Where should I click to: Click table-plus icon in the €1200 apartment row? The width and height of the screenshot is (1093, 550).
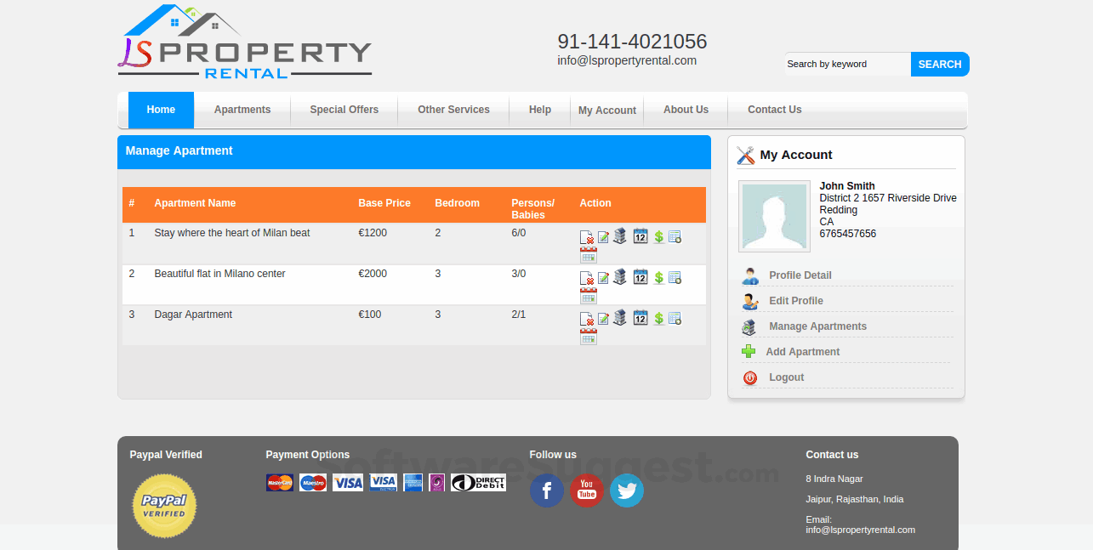click(x=675, y=237)
